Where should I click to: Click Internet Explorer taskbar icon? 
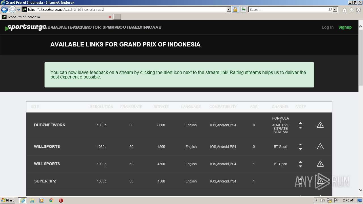22,200
